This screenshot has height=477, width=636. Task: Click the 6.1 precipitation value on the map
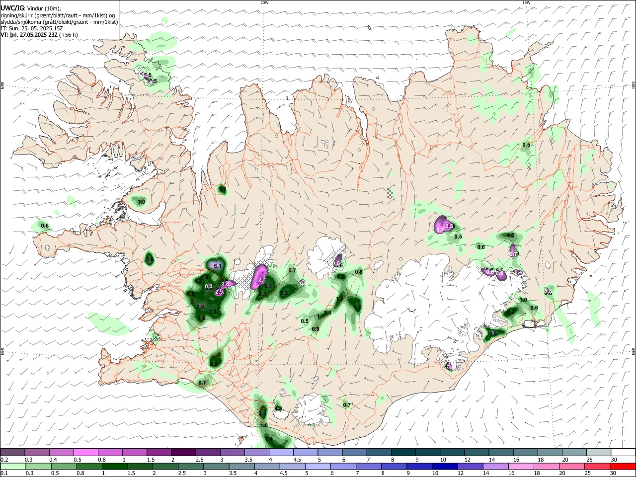[x=217, y=266]
